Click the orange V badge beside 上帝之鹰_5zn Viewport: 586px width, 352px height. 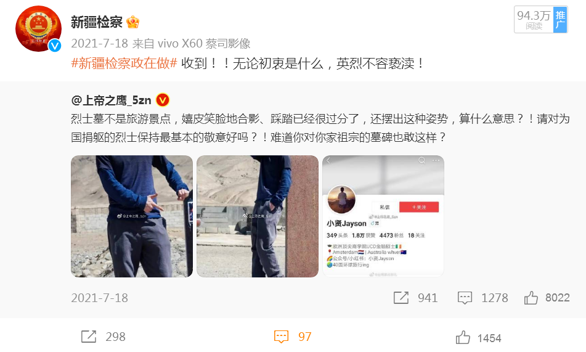(163, 100)
